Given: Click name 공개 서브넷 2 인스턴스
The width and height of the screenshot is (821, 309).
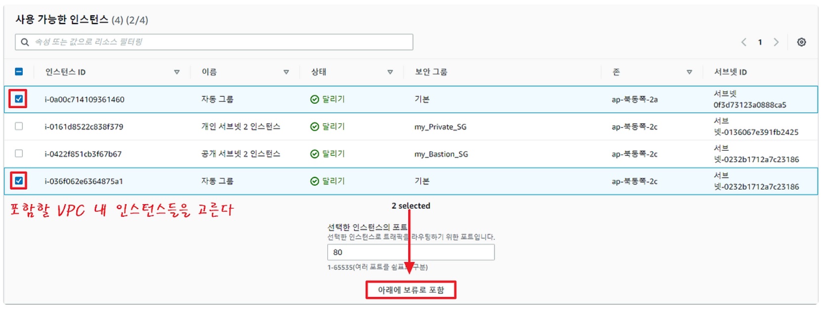Looking at the screenshot, I should point(241,154).
